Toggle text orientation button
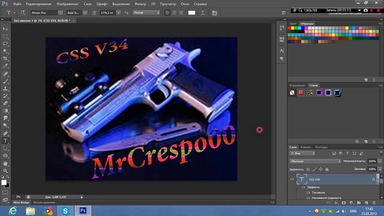The height and width of the screenshot is (216, 384). click(23, 13)
